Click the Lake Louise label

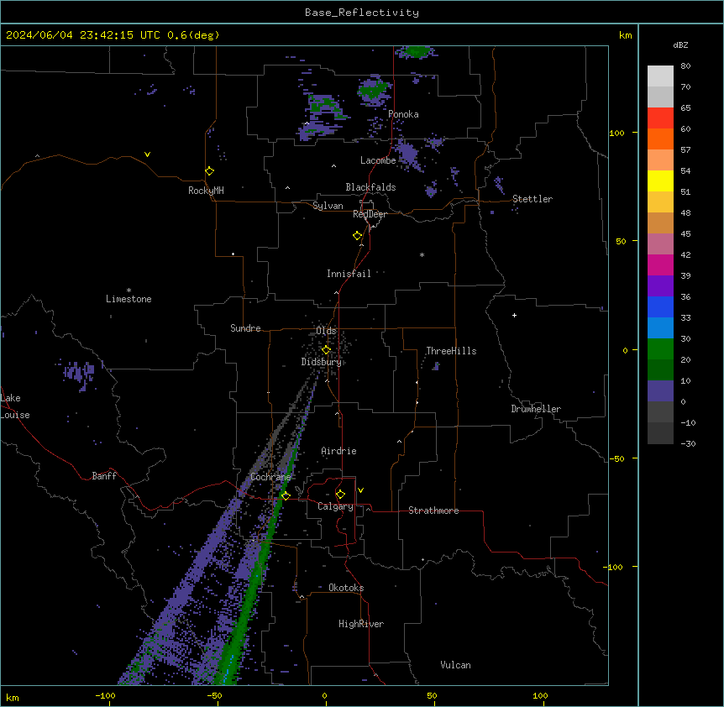[x=14, y=406]
